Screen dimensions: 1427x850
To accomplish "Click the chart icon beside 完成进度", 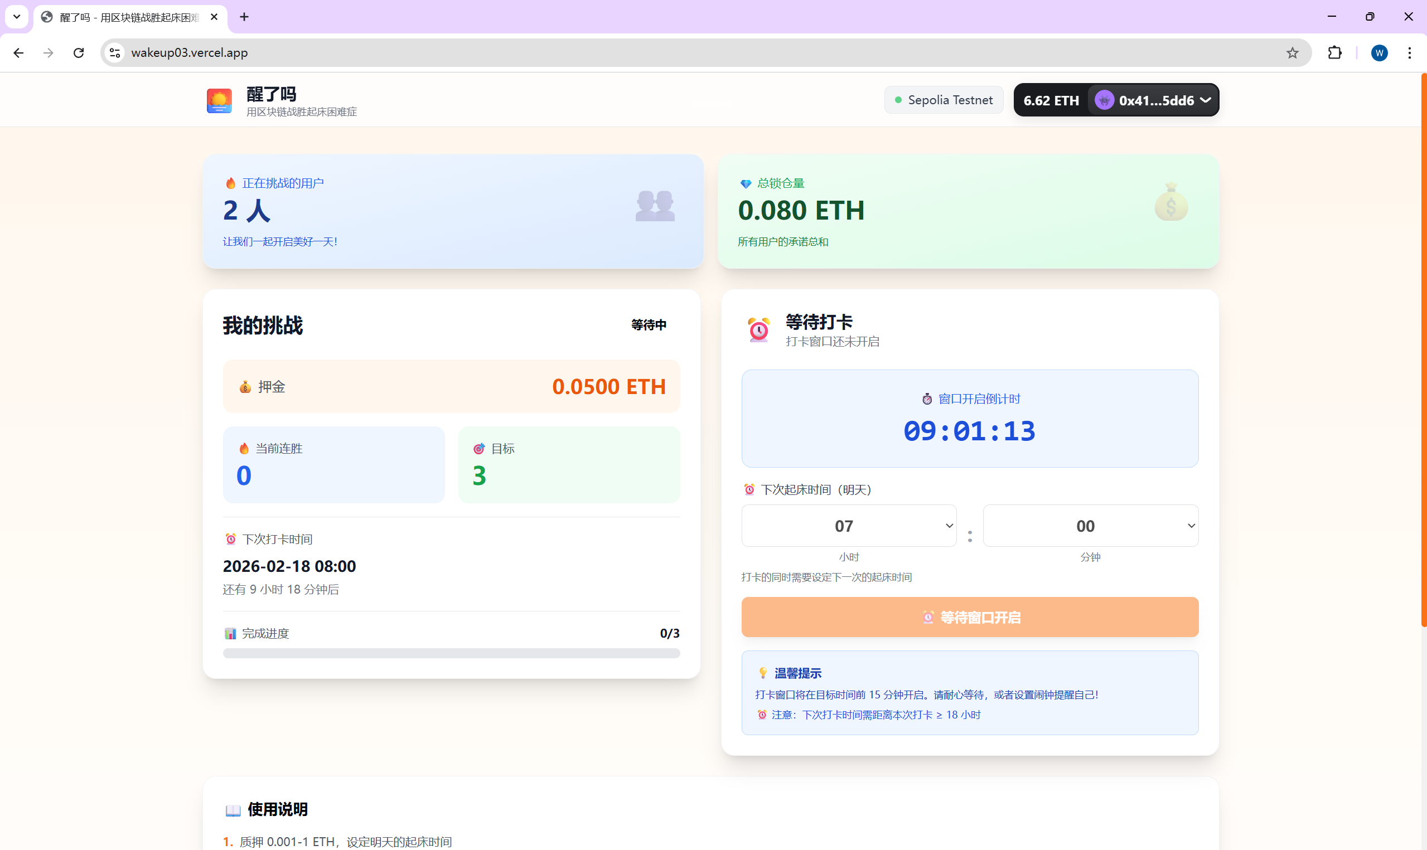I will [230, 634].
